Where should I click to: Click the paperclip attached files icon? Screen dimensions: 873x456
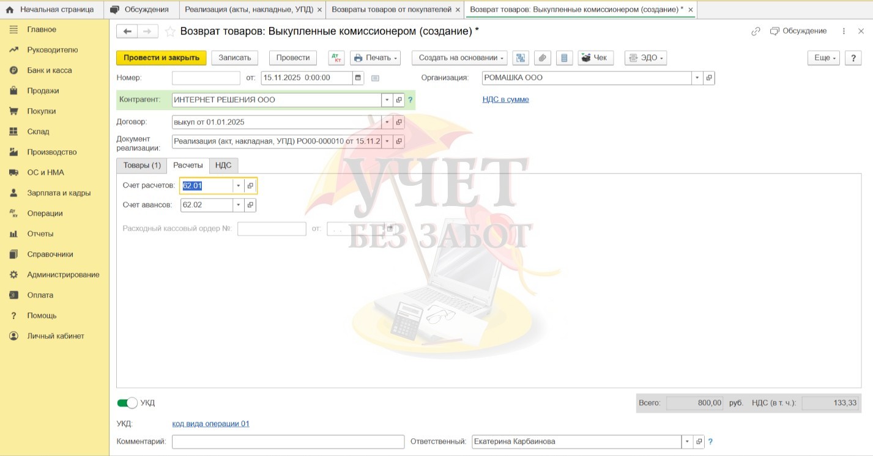[x=542, y=58]
